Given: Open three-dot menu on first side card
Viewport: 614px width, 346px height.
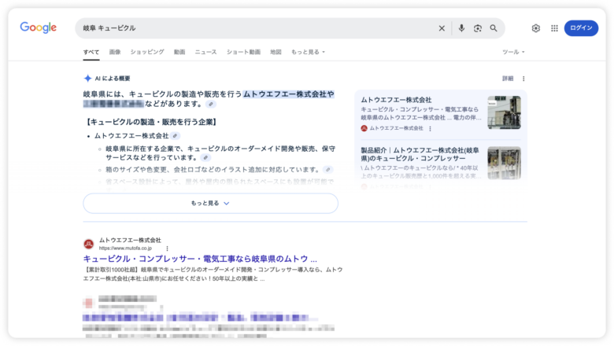Looking at the screenshot, I should [430, 129].
